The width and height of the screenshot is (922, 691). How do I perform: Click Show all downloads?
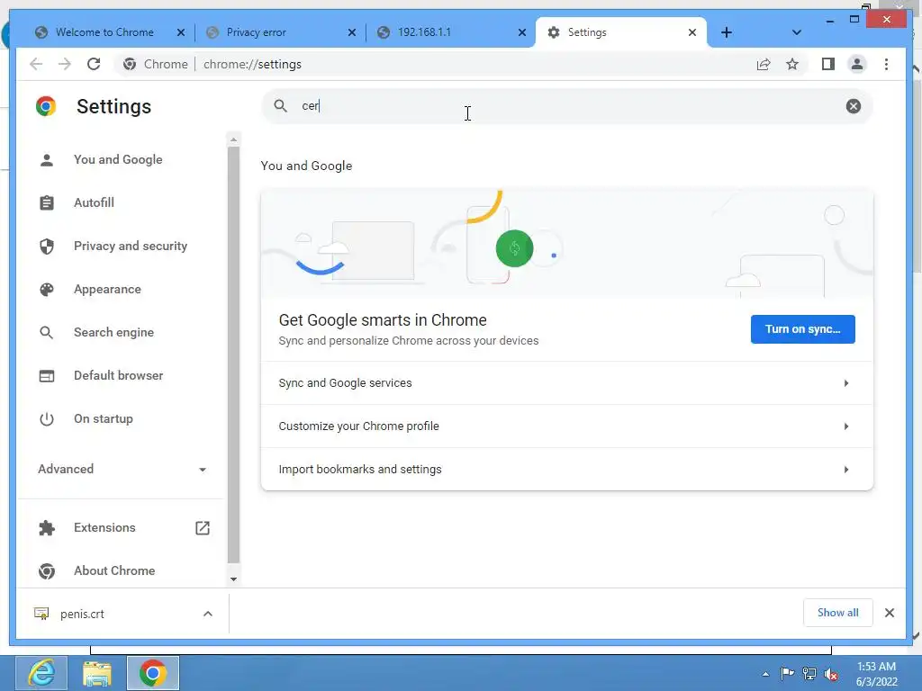pos(838,613)
